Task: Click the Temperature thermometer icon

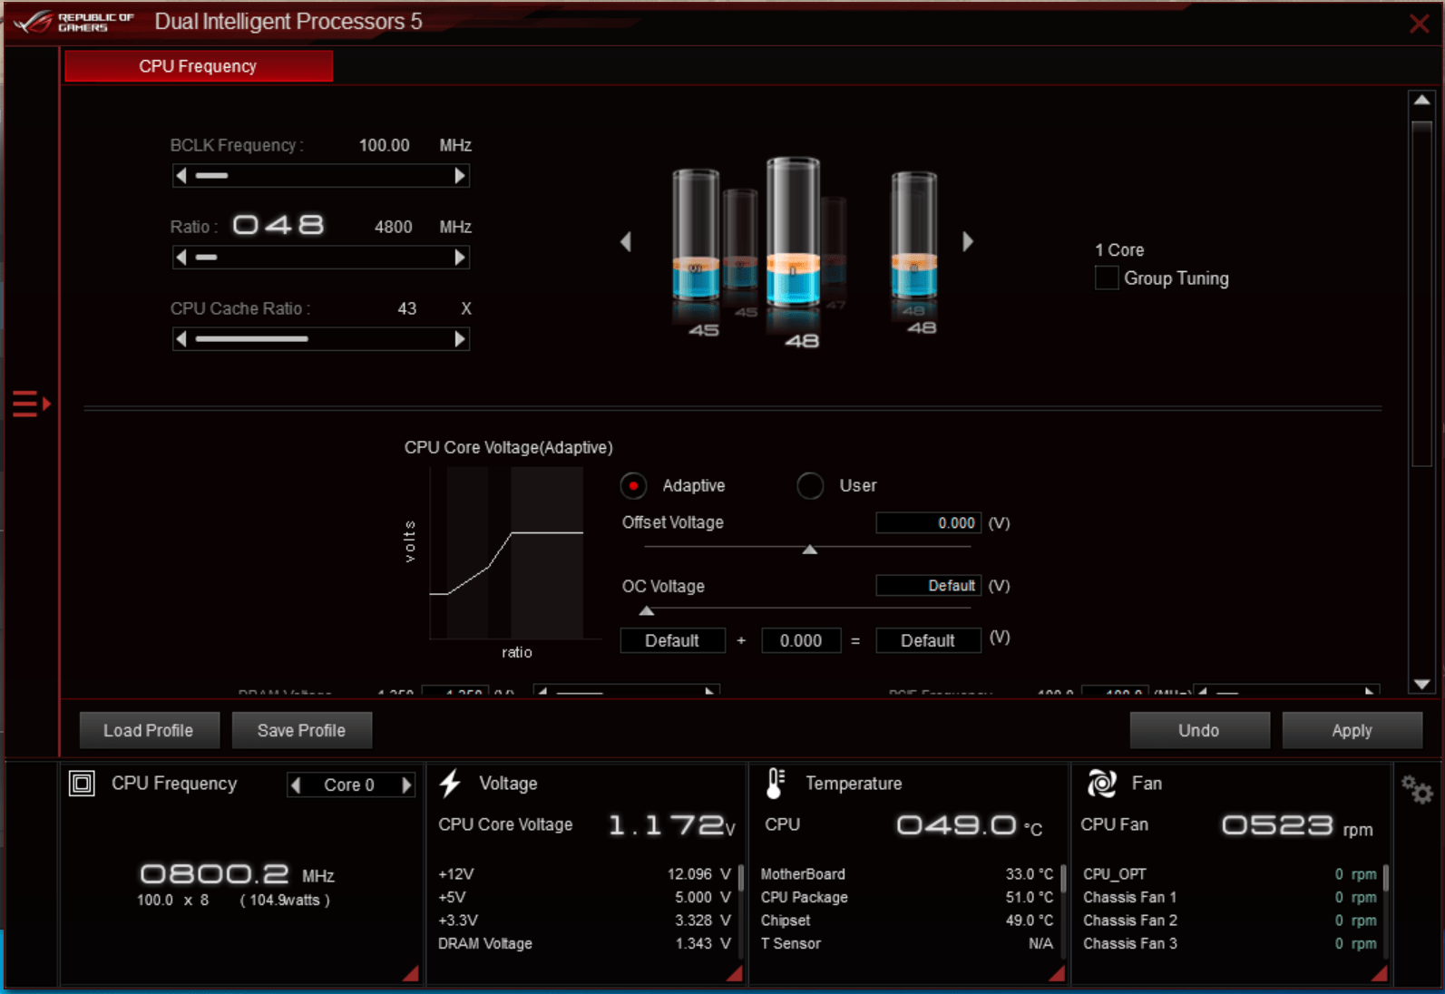Action: (x=775, y=784)
